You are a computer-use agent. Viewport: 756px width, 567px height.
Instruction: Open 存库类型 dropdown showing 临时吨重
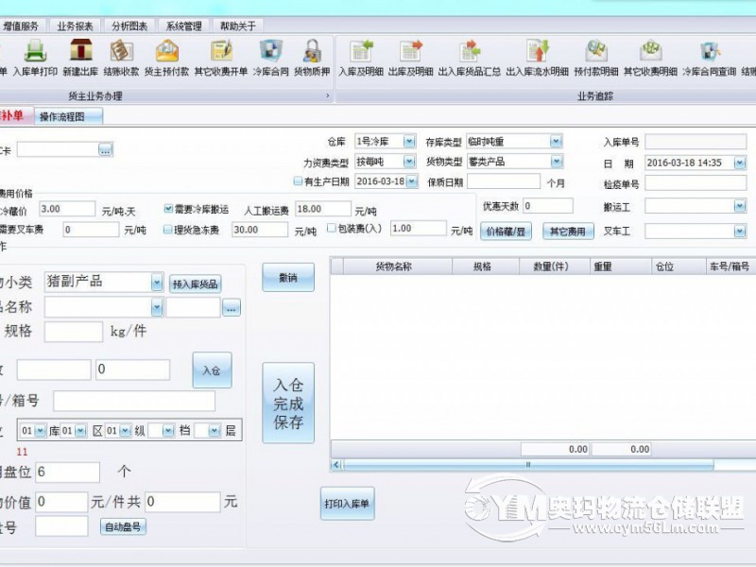[556, 141]
